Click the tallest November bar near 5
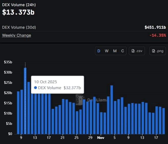168x144 pixels. 112,110
